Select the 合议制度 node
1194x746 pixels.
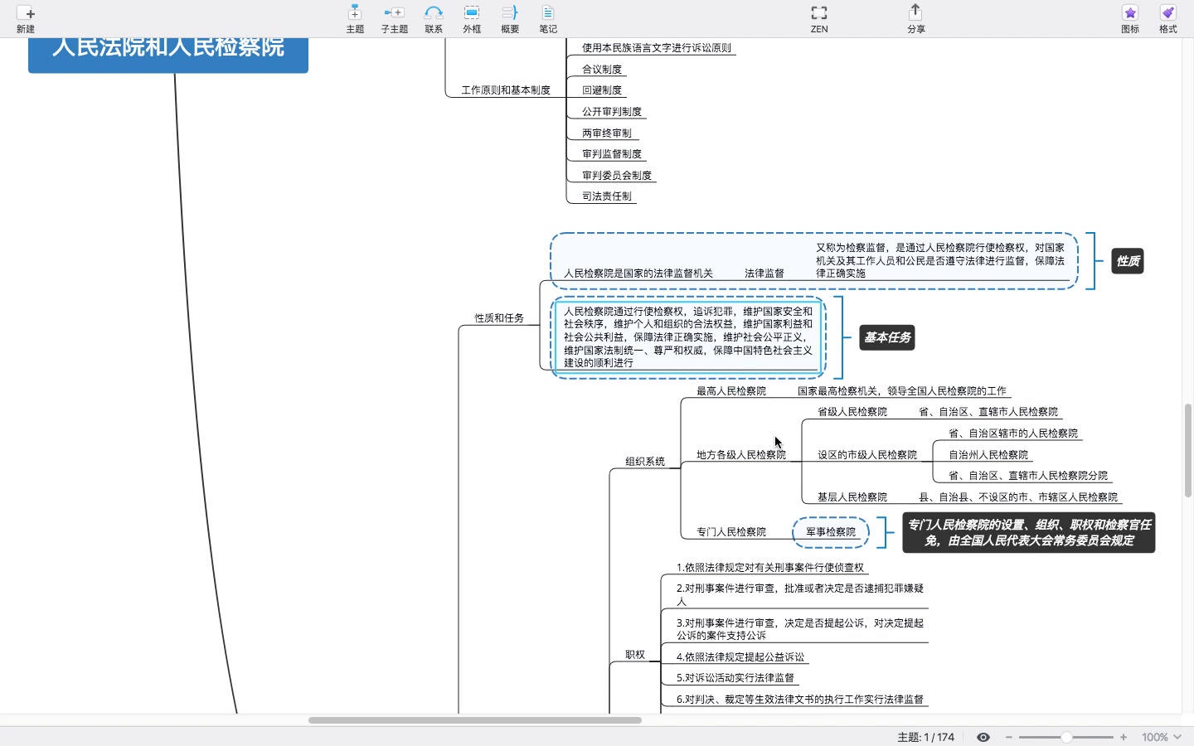602,70
